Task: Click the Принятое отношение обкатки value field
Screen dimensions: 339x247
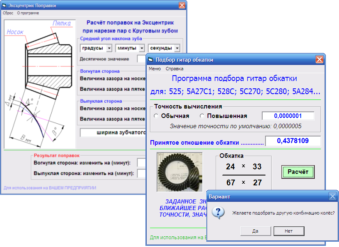Action: (x=293, y=141)
